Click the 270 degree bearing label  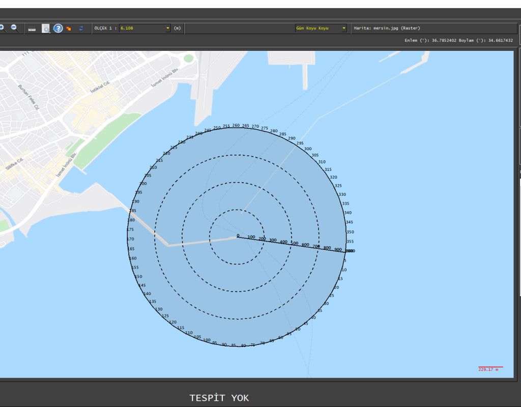point(255,126)
